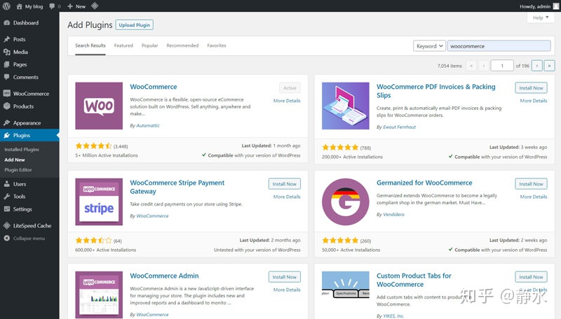Open More Details for WooCommerce plugin
The height and width of the screenshot is (319, 561).
coord(287,101)
